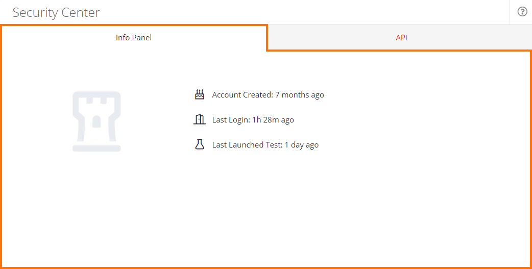
Task: Click the door icon beside Last Login
Action: click(x=200, y=120)
